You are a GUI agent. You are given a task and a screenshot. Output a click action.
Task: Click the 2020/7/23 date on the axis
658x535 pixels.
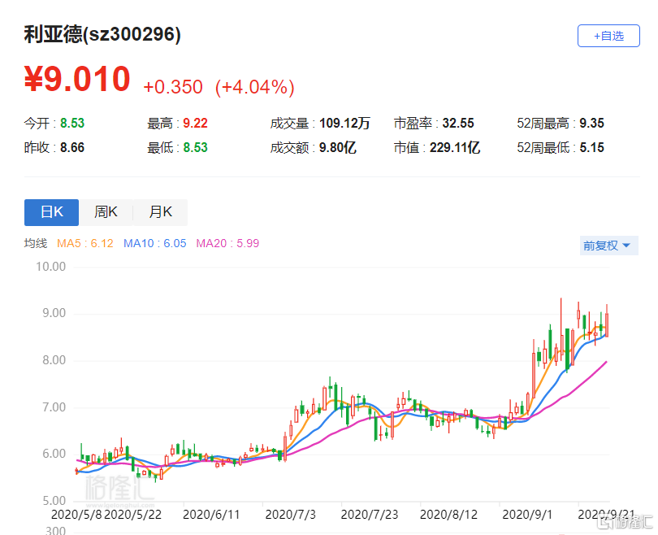370,515
